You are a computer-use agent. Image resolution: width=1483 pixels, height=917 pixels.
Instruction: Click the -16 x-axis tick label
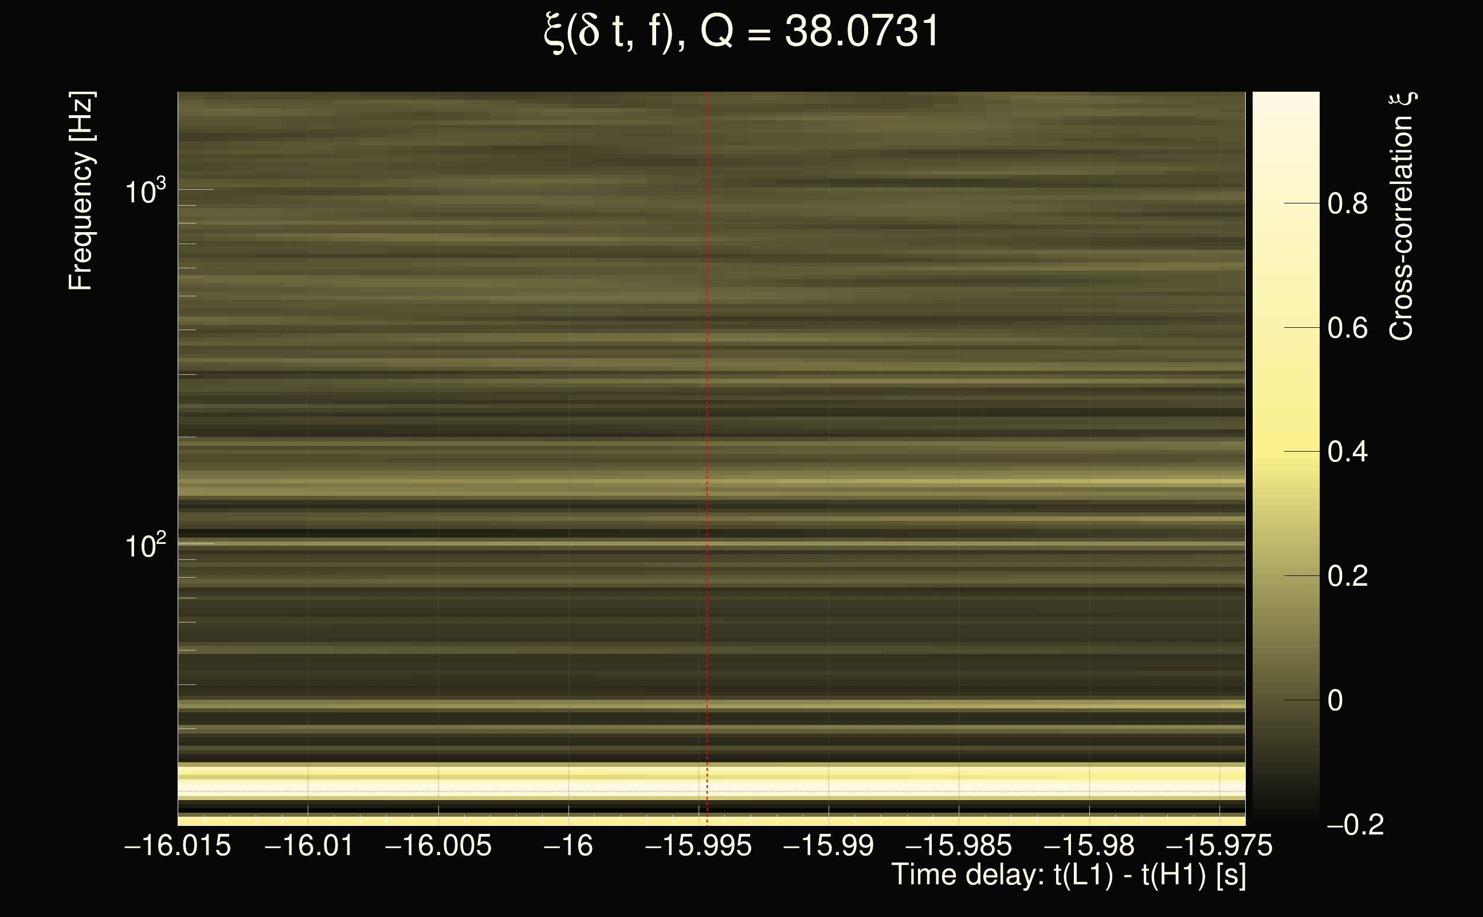coord(568,846)
